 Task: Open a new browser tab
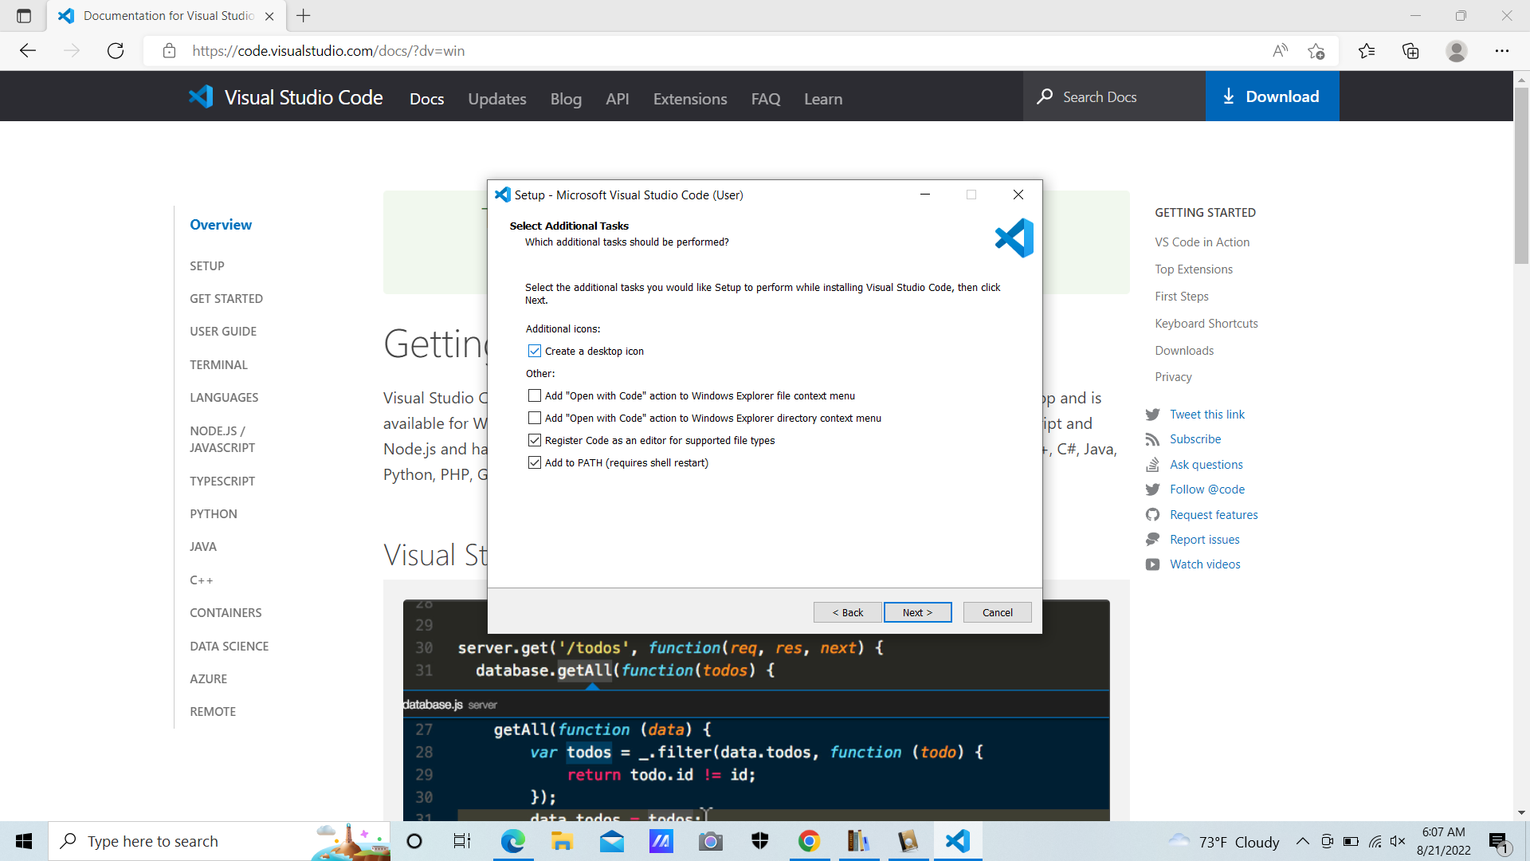(304, 15)
